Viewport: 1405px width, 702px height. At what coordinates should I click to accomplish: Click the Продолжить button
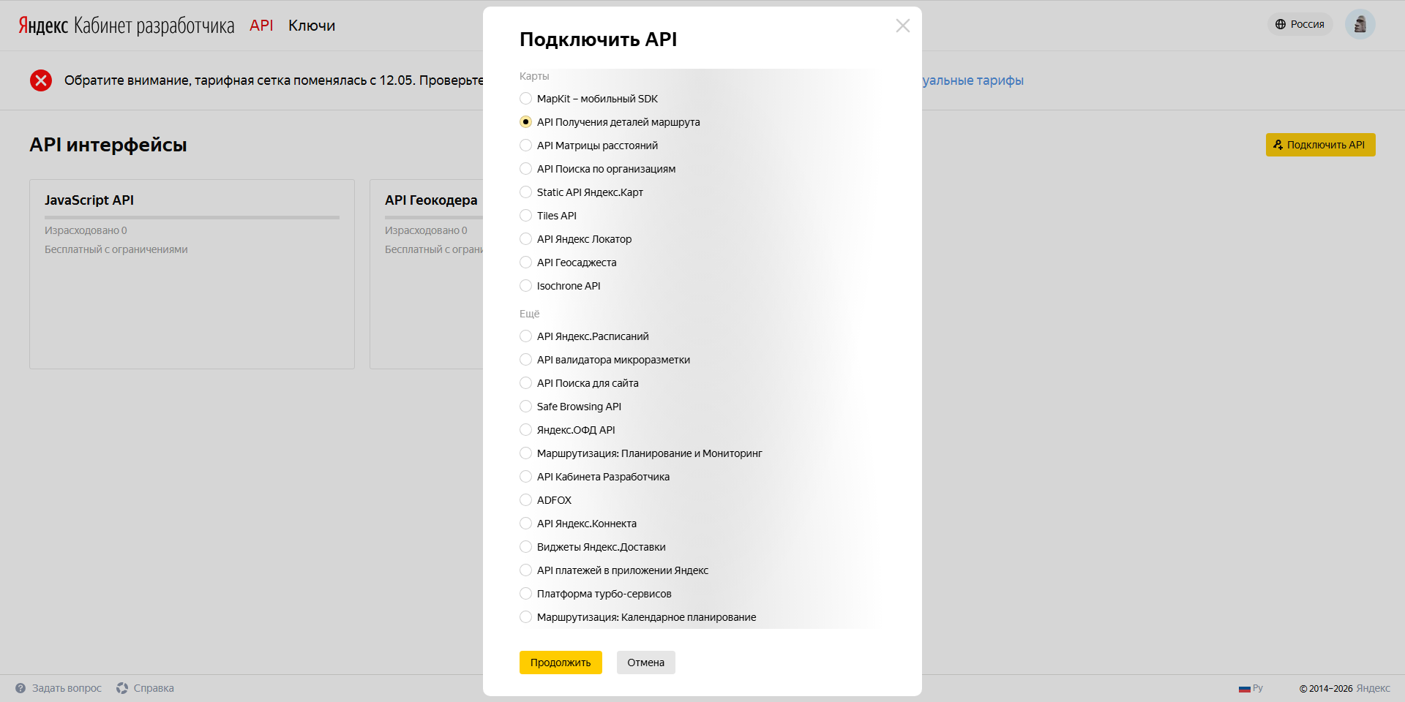[x=561, y=663]
